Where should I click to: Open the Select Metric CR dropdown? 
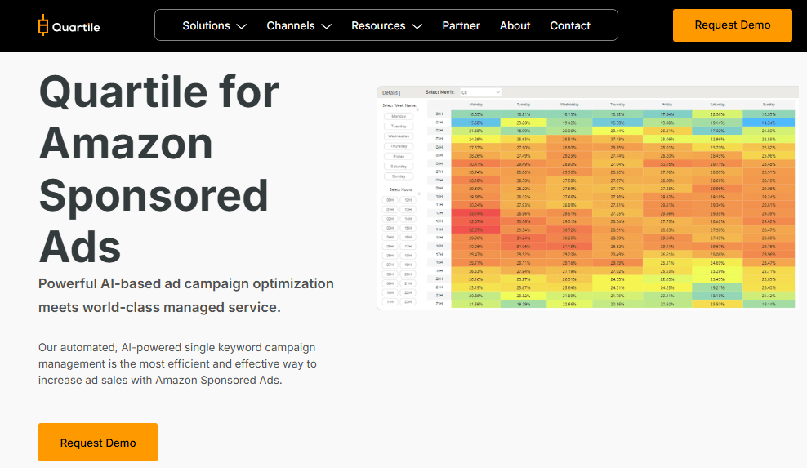click(479, 92)
